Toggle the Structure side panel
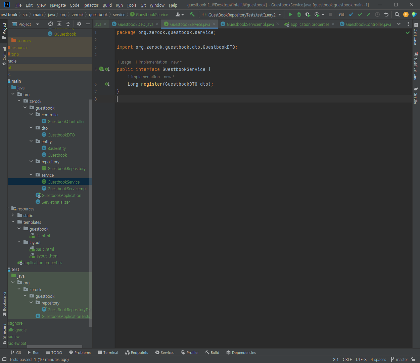The height and width of the screenshot is (363, 420). [4, 333]
